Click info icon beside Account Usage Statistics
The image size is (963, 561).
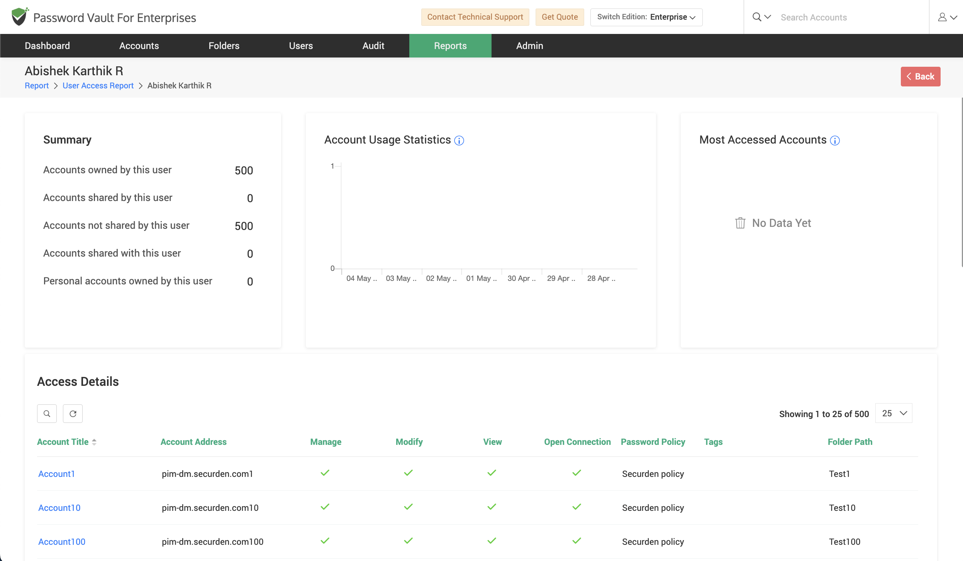[459, 140]
